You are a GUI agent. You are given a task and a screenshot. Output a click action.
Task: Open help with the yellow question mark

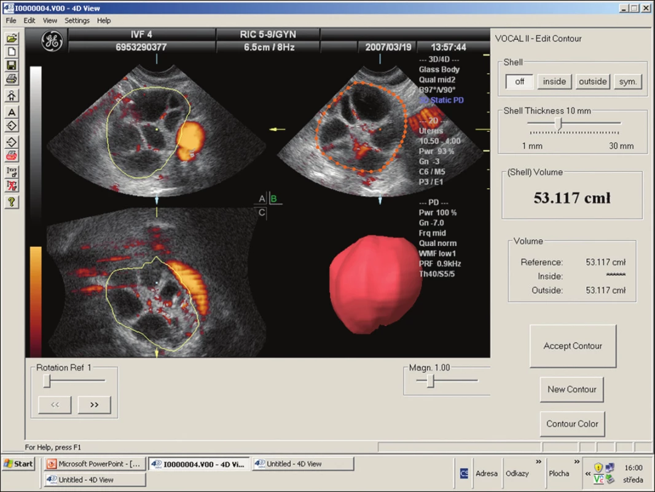(x=12, y=202)
